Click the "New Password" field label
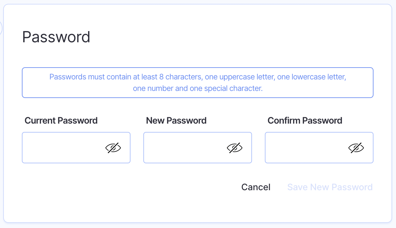 176,121
